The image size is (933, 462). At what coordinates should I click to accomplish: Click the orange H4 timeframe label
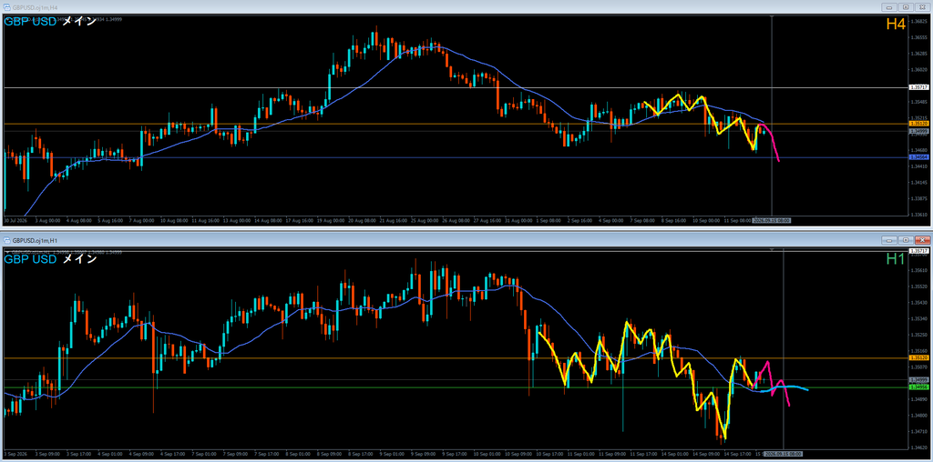[896, 25]
